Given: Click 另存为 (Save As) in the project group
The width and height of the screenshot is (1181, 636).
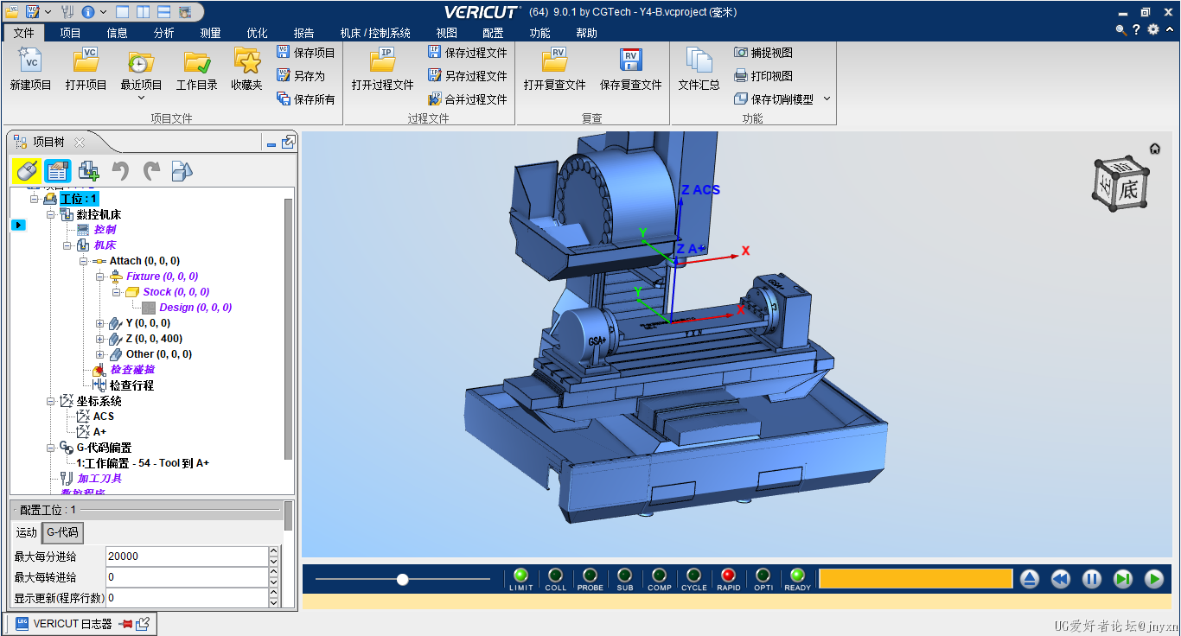Looking at the screenshot, I should (301, 76).
